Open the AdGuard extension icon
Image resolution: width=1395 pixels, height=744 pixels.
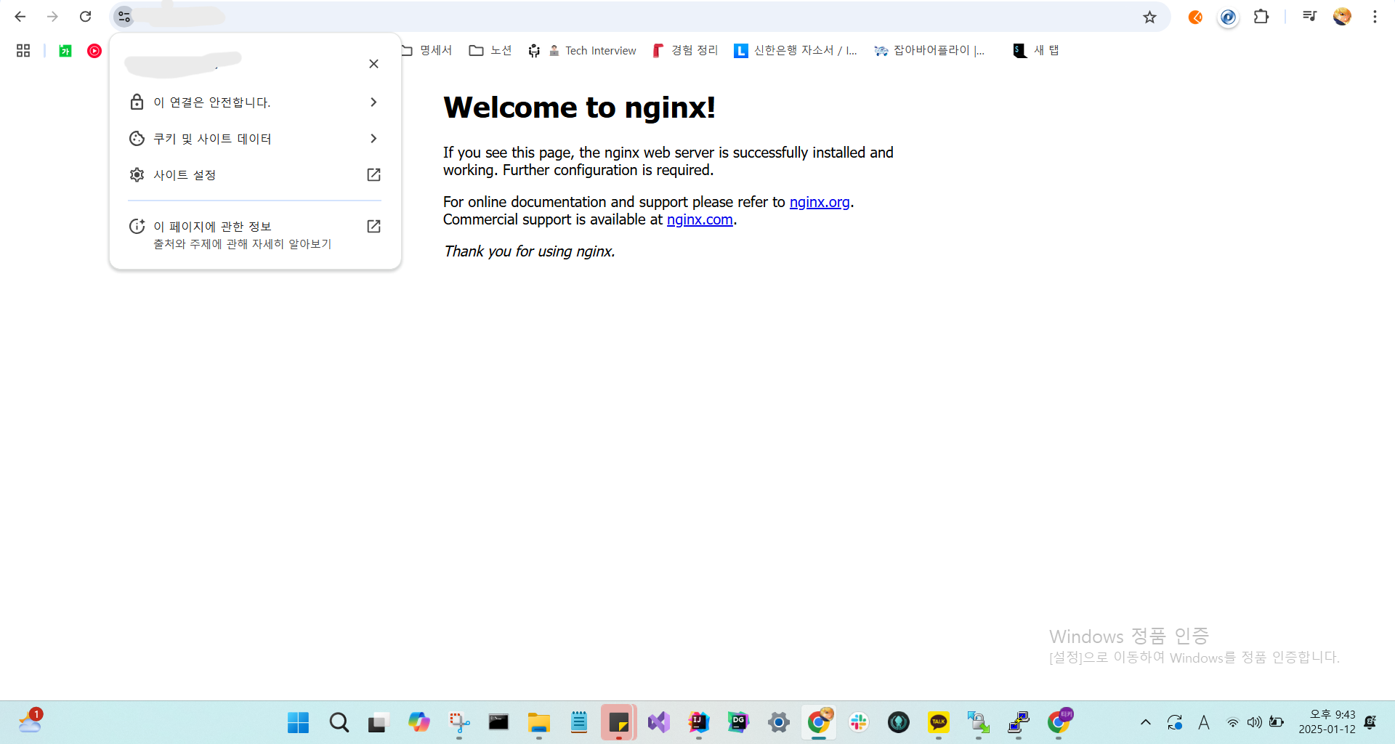[1228, 17]
